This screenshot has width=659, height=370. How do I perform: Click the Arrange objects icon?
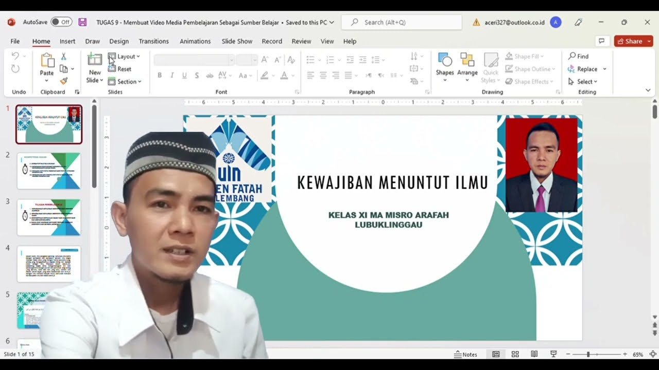467,60
